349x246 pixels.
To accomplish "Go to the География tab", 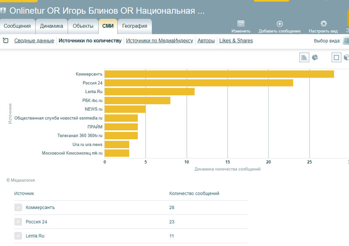I will pyautogui.click(x=135, y=26).
